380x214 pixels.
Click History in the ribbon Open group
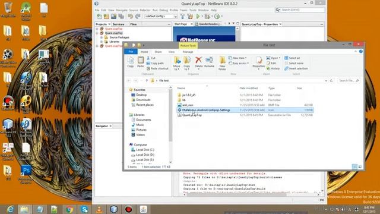pyautogui.click(x=273, y=69)
